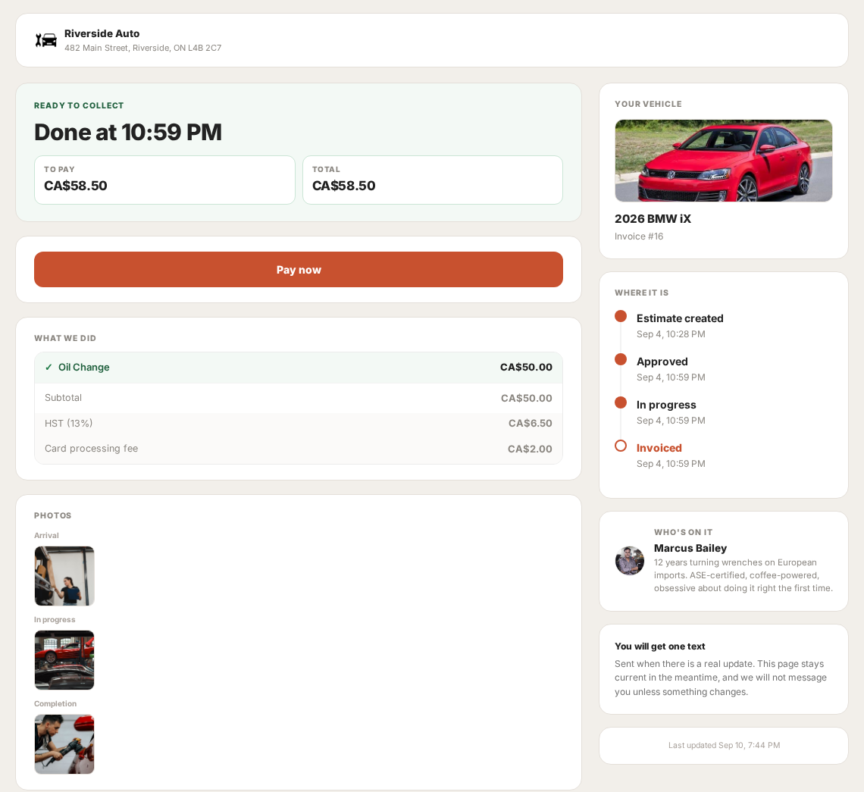The width and height of the screenshot is (864, 792).
Task: Click the WHO'S ON IT heading
Action: 684,532
